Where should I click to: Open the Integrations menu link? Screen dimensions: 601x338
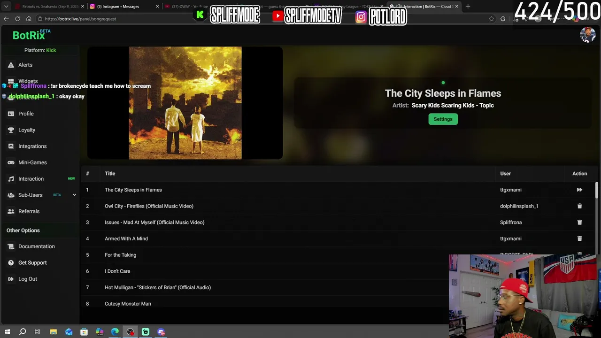[32, 146]
